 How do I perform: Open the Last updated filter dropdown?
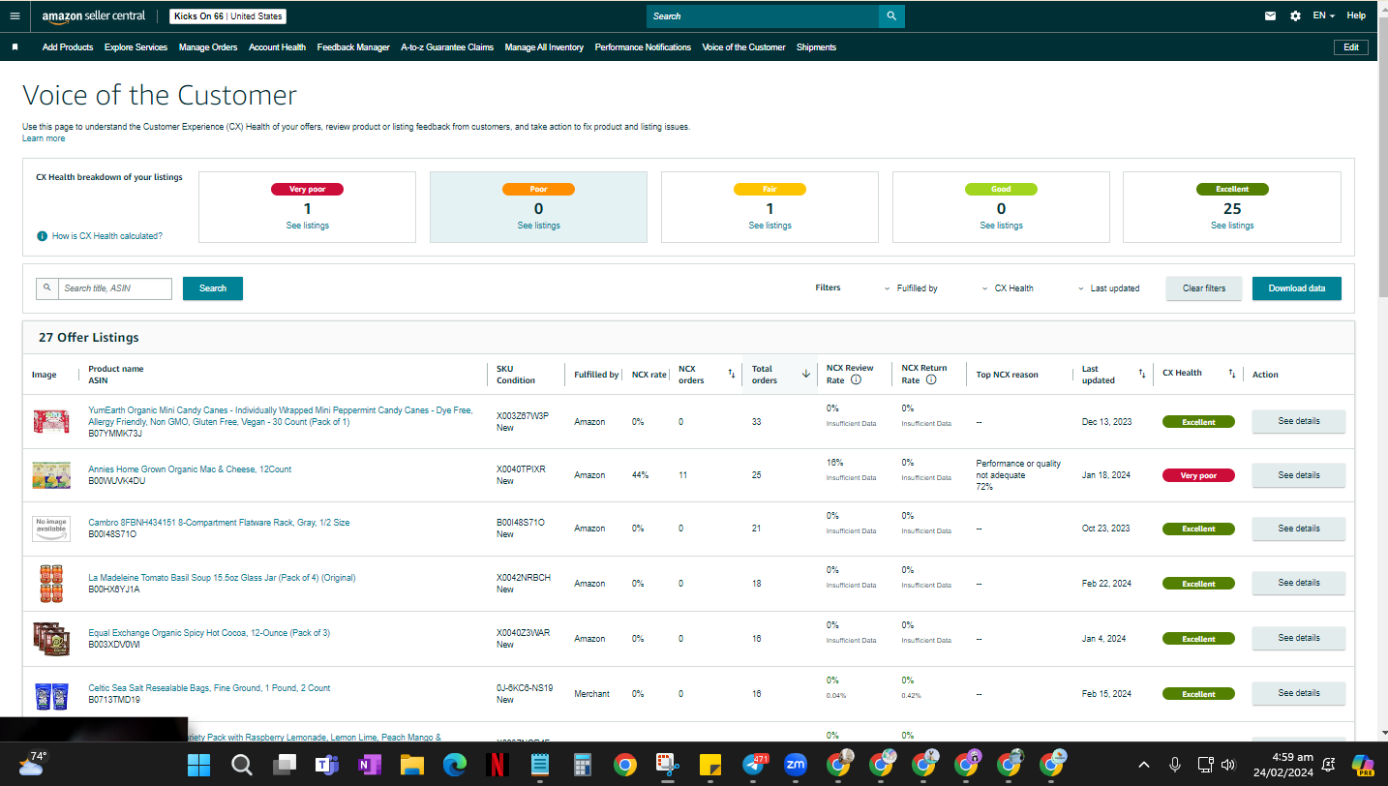pyautogui.click(x=1108, y=288)
